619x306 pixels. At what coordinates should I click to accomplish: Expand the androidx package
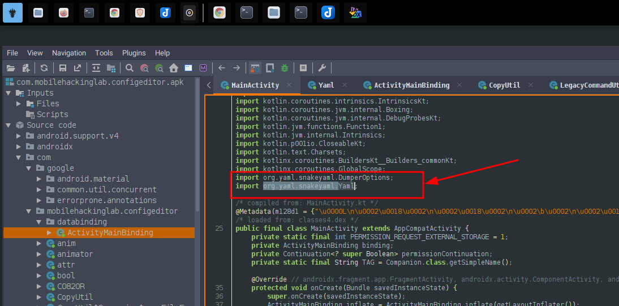pos(19,146)
